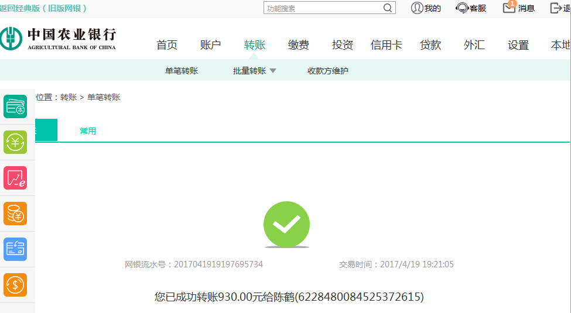Click 返回经典版 (旧版网银) link

pos(43,8)
